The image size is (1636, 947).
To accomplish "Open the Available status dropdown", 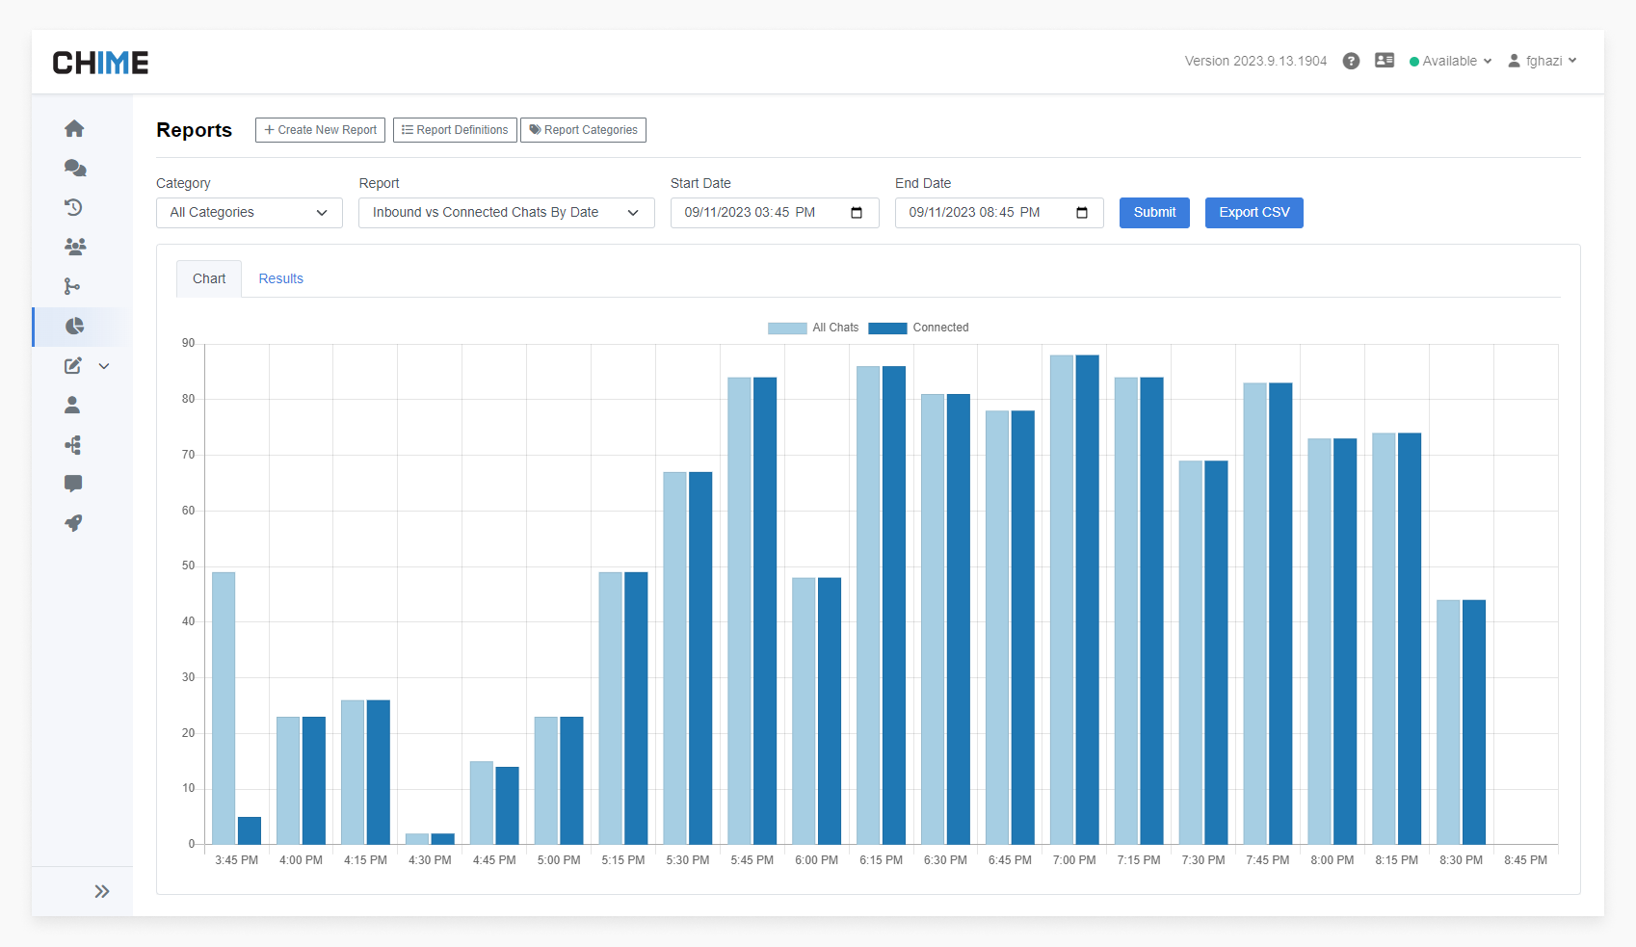I will point(1450,61).
